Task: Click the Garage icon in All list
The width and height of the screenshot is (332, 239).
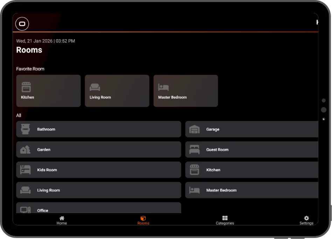Action: click(194, 129)
